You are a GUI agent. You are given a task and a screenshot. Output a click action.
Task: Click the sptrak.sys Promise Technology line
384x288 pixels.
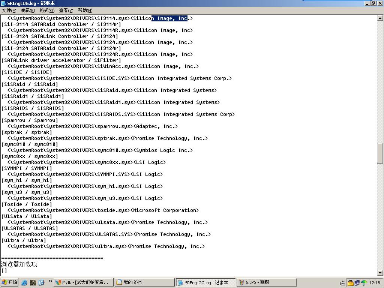pos(108,138)
